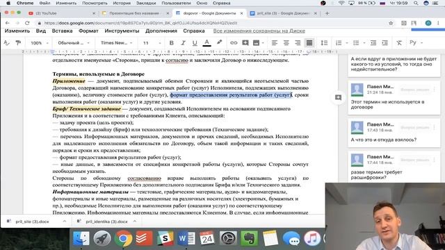Viewport: 445px width, 250px height.
Task: Switch to the YouTube tab
Action: (62, 13)
